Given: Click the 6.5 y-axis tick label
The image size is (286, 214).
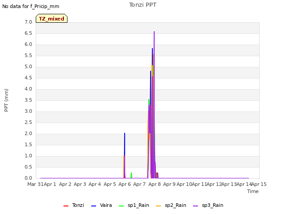Looking at the screenshot, I should click(x=28, y=33).
